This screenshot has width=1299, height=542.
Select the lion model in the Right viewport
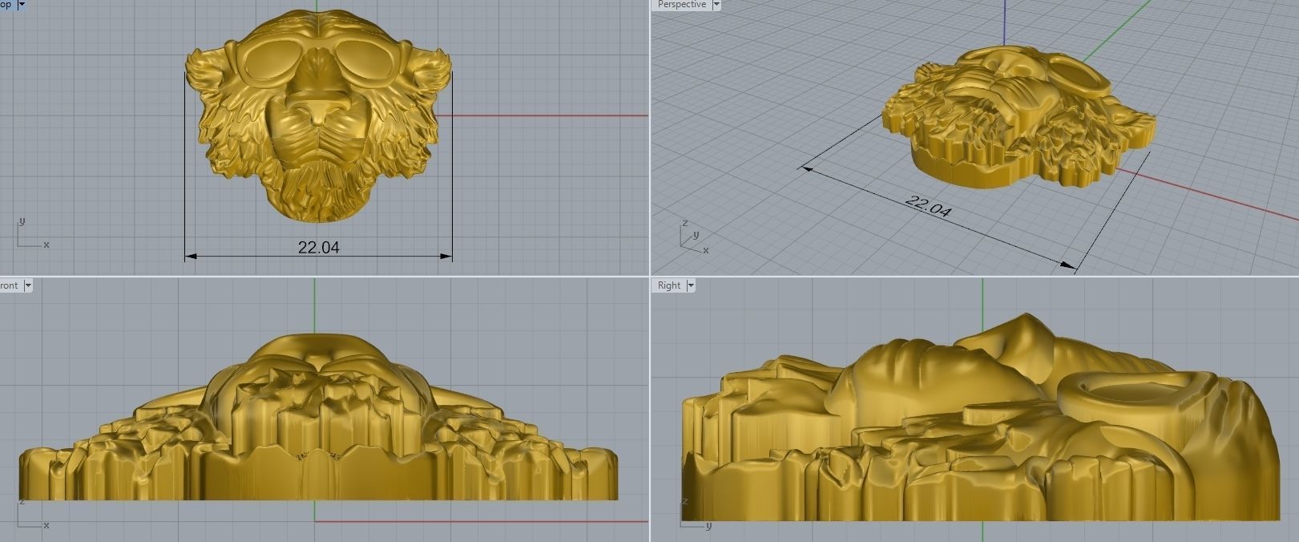[x=981, y=417]
